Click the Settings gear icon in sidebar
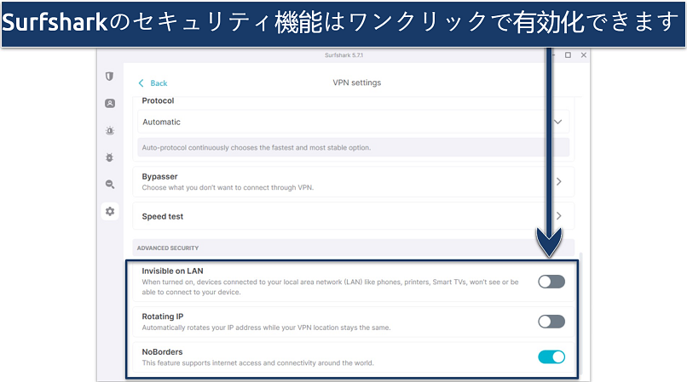 point(109,211)
